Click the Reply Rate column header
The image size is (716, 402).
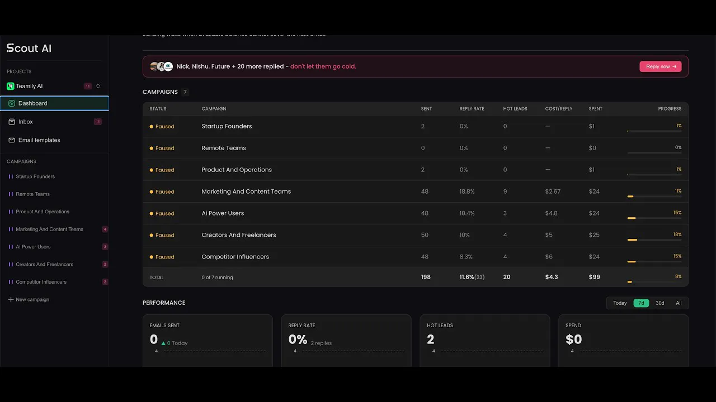472,109
